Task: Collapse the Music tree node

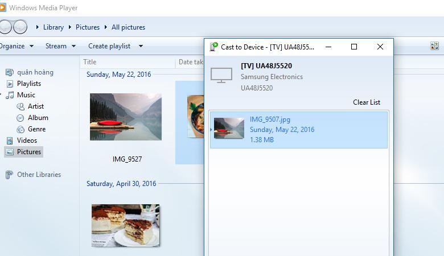Action: point(1,94)
